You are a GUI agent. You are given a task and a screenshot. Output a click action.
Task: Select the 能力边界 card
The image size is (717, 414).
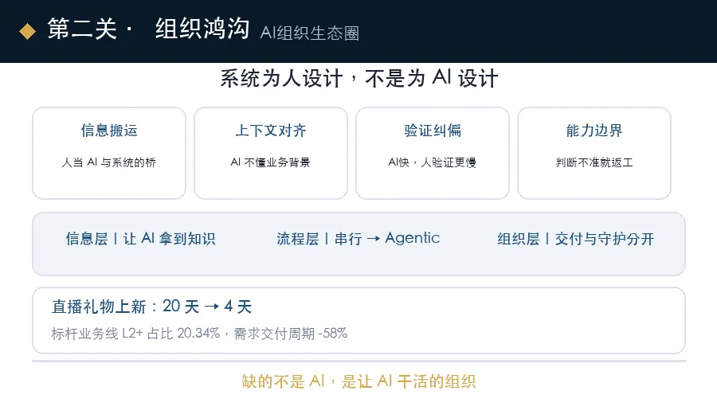(594, 153)
